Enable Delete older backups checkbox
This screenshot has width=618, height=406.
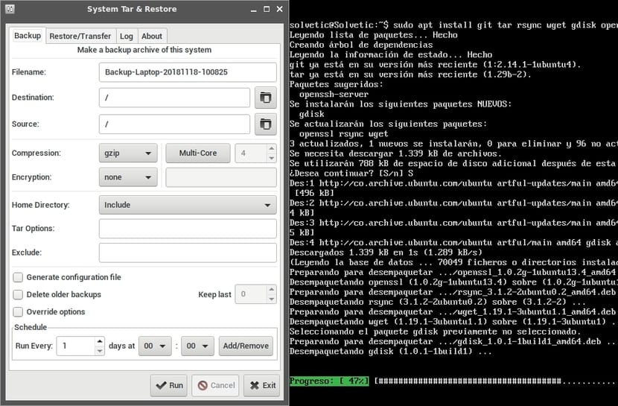(18, 294)
